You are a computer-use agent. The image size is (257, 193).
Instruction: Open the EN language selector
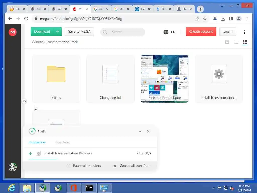170,32
